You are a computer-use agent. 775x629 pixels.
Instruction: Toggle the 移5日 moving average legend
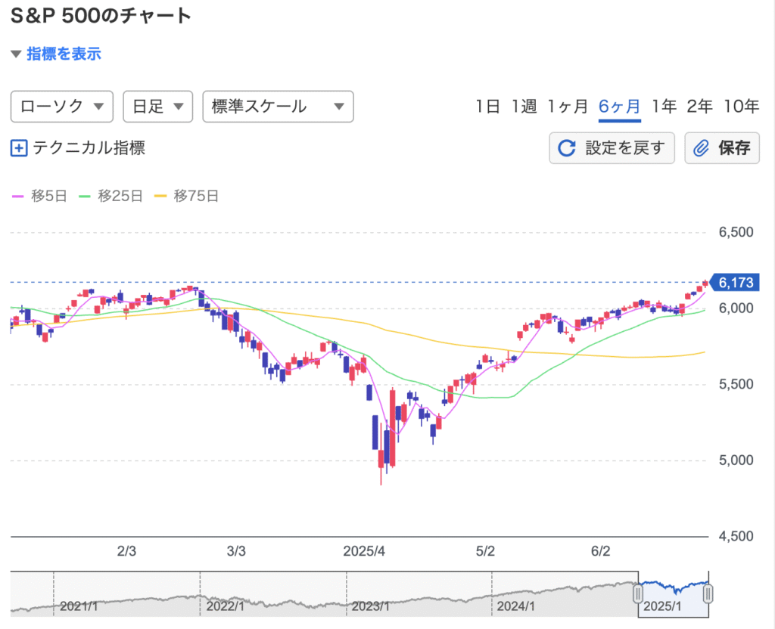(x=39, y=196)
